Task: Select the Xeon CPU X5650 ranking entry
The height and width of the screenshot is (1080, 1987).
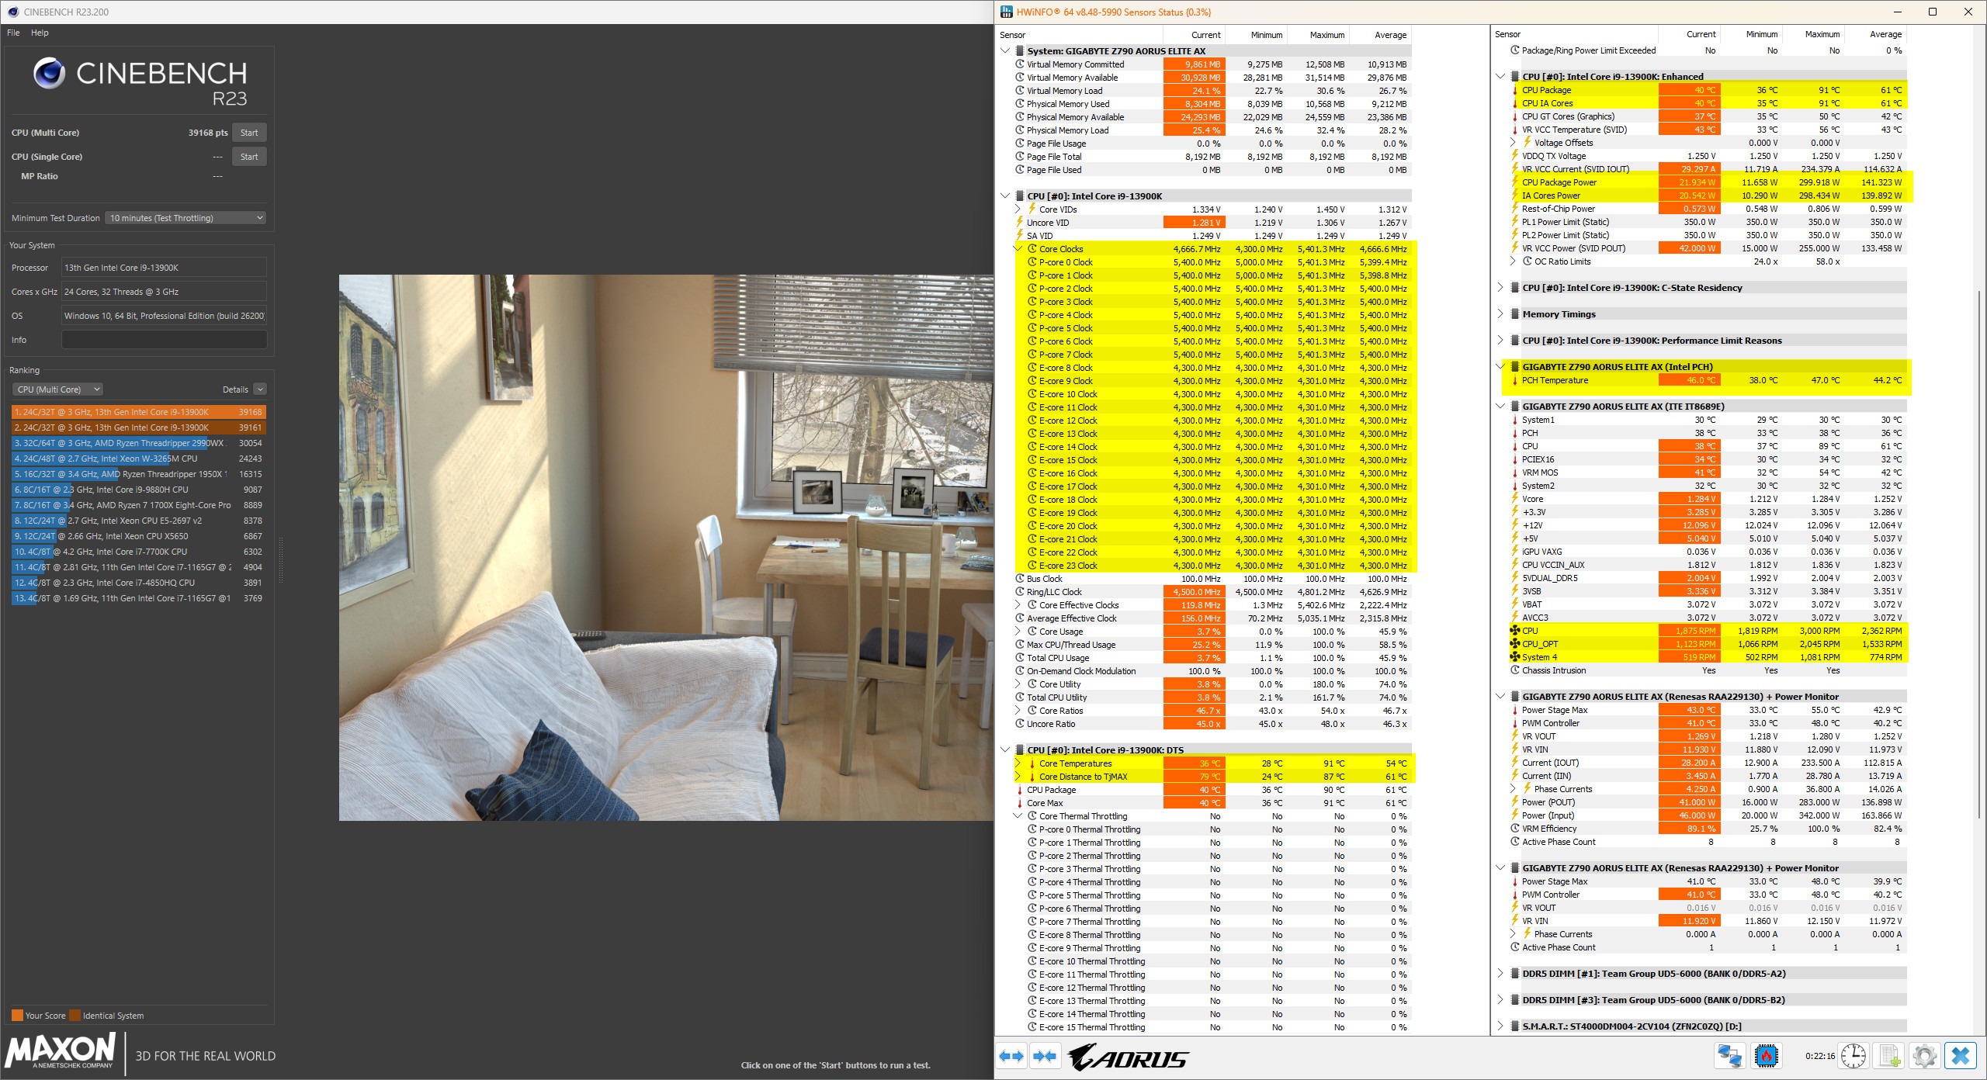Action: click(139, 536)
